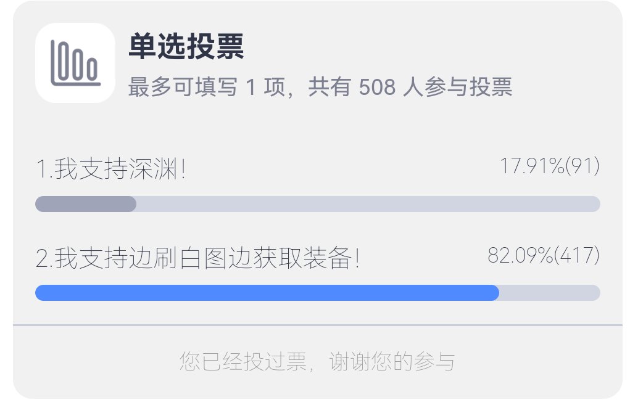Click the 谢谢您的参与 footer text
Viewport: 630px width, 405px height.
[x=392, y=361]
